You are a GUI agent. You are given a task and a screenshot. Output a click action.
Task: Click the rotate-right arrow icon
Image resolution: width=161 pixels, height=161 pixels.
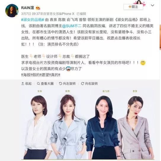pyautogui.click(x=83, y=84)
